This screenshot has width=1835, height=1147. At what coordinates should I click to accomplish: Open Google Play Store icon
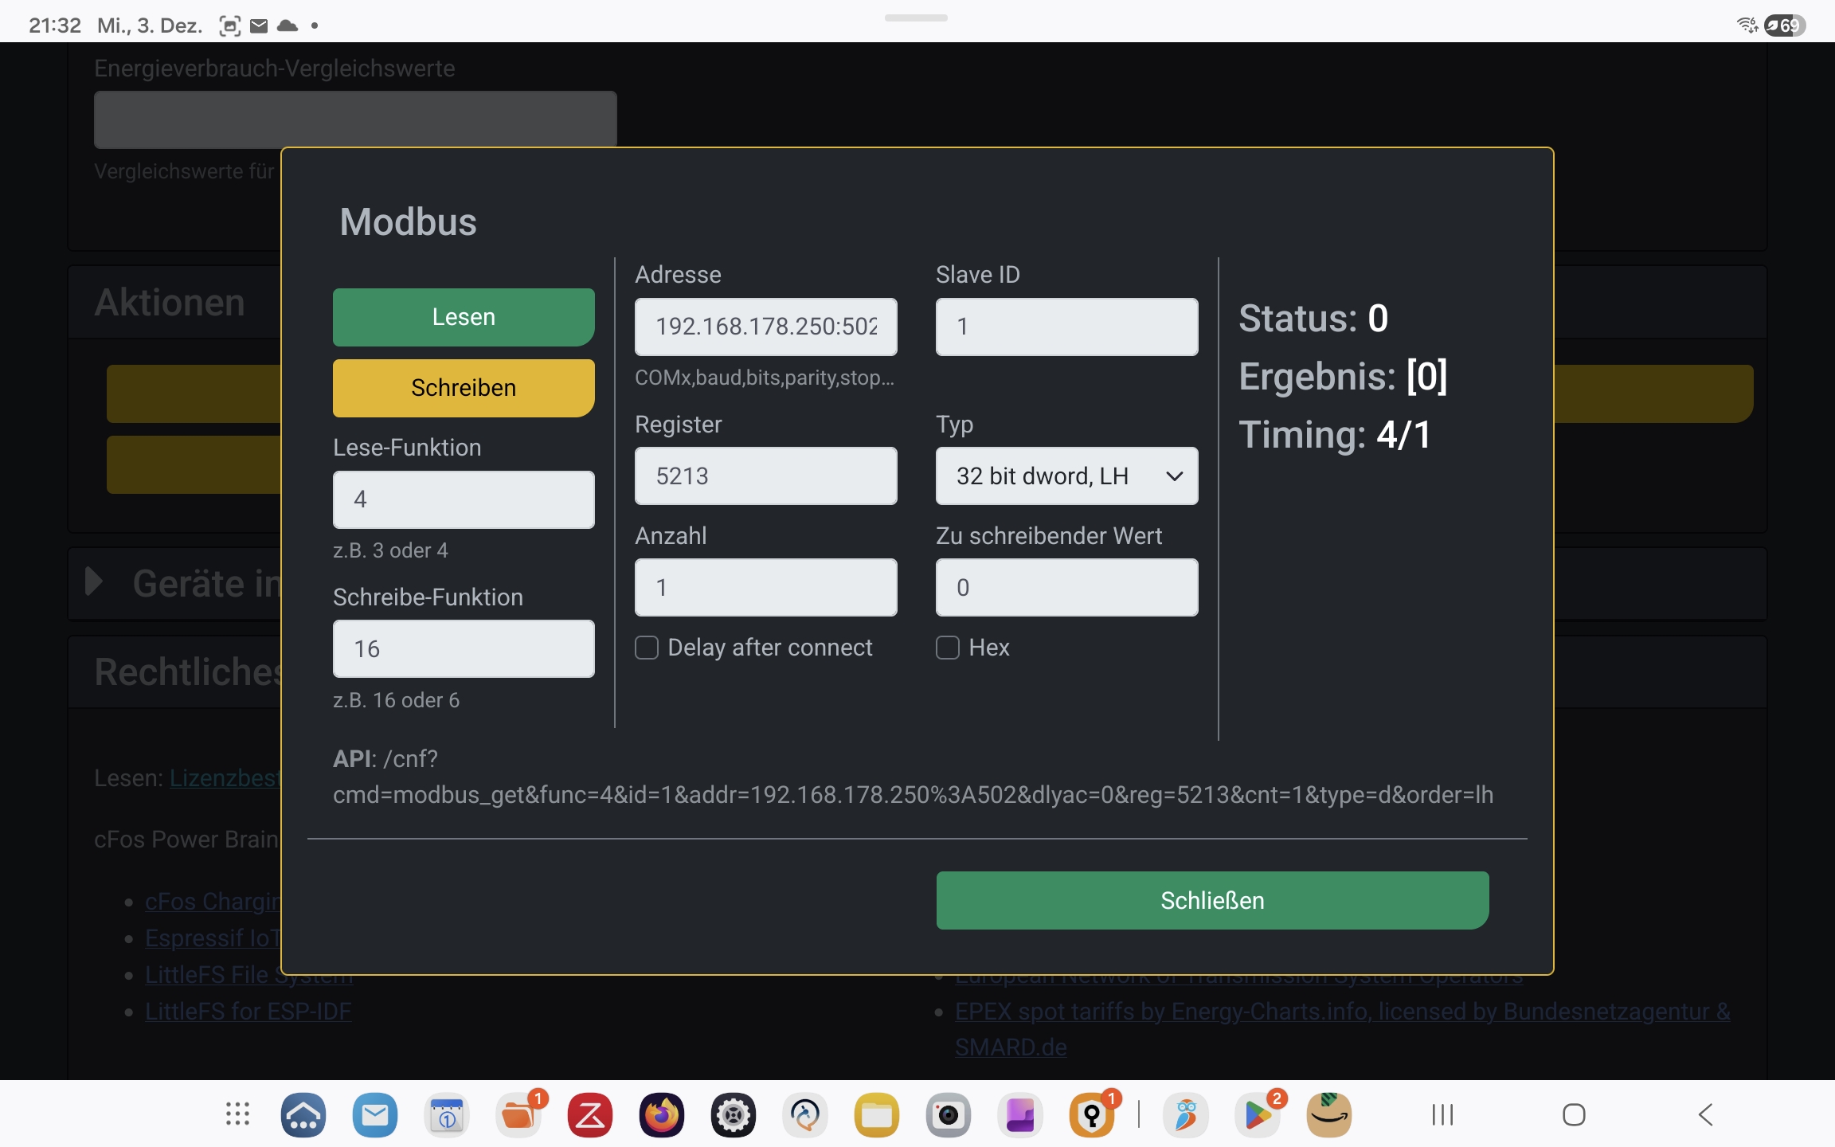(x=1258, y=1114)
